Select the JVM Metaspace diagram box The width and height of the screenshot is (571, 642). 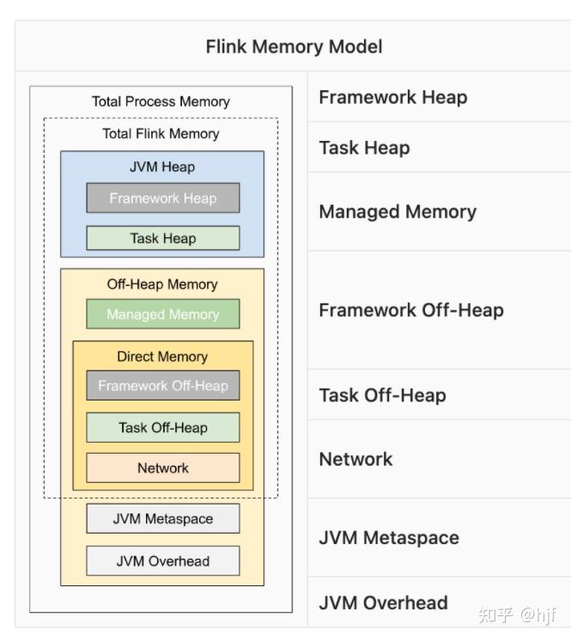coord(162,519)
